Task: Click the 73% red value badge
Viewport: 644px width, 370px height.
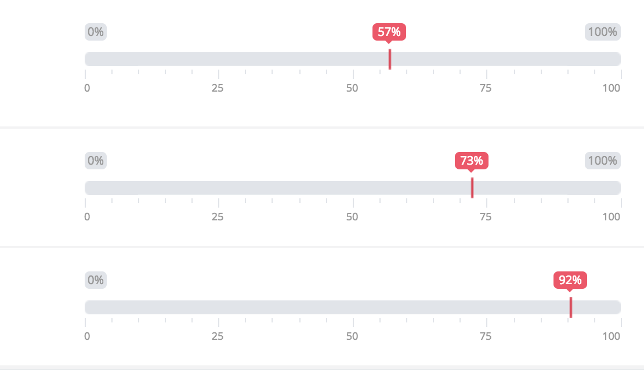Action: (x=472, y=161)
